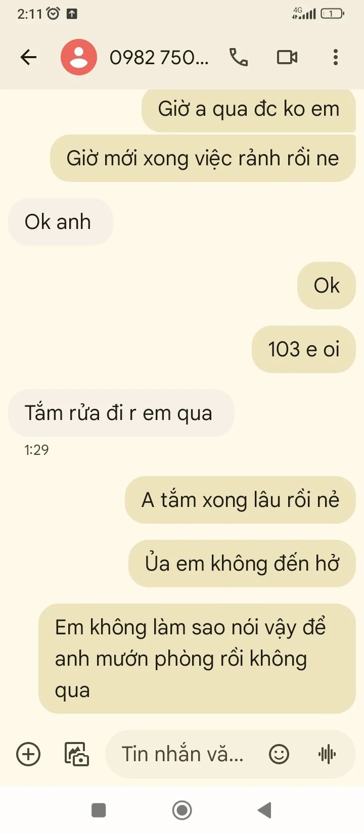
Task: Go back using the arrow icon
Action: pos(28,57)
